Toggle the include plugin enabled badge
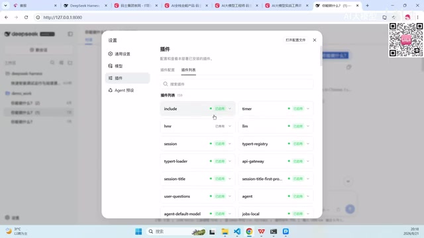 click(220, 108)
